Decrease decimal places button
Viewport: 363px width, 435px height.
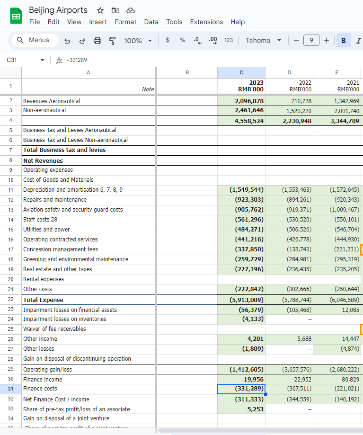click(x=197, y=41)
